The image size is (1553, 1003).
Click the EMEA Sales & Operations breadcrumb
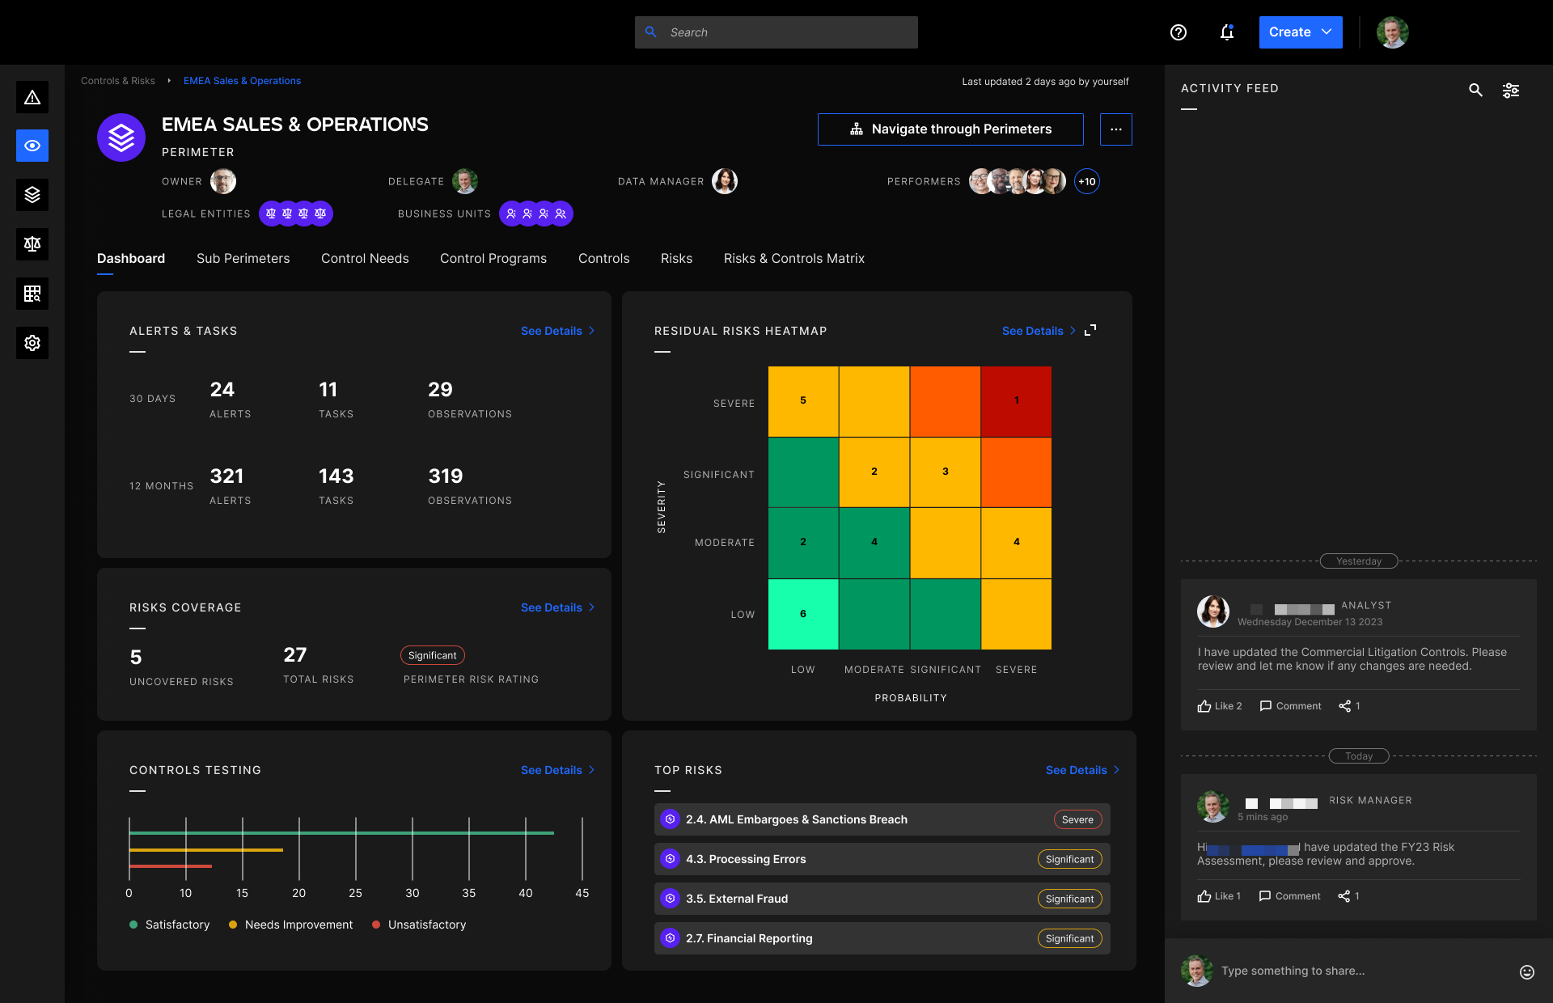coord(242,81)
